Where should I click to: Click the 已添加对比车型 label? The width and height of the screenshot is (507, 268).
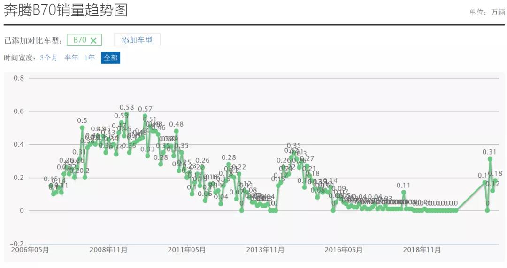point(33,41)
